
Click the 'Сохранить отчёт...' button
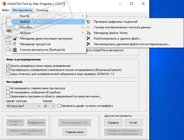[x=15, y=123]
